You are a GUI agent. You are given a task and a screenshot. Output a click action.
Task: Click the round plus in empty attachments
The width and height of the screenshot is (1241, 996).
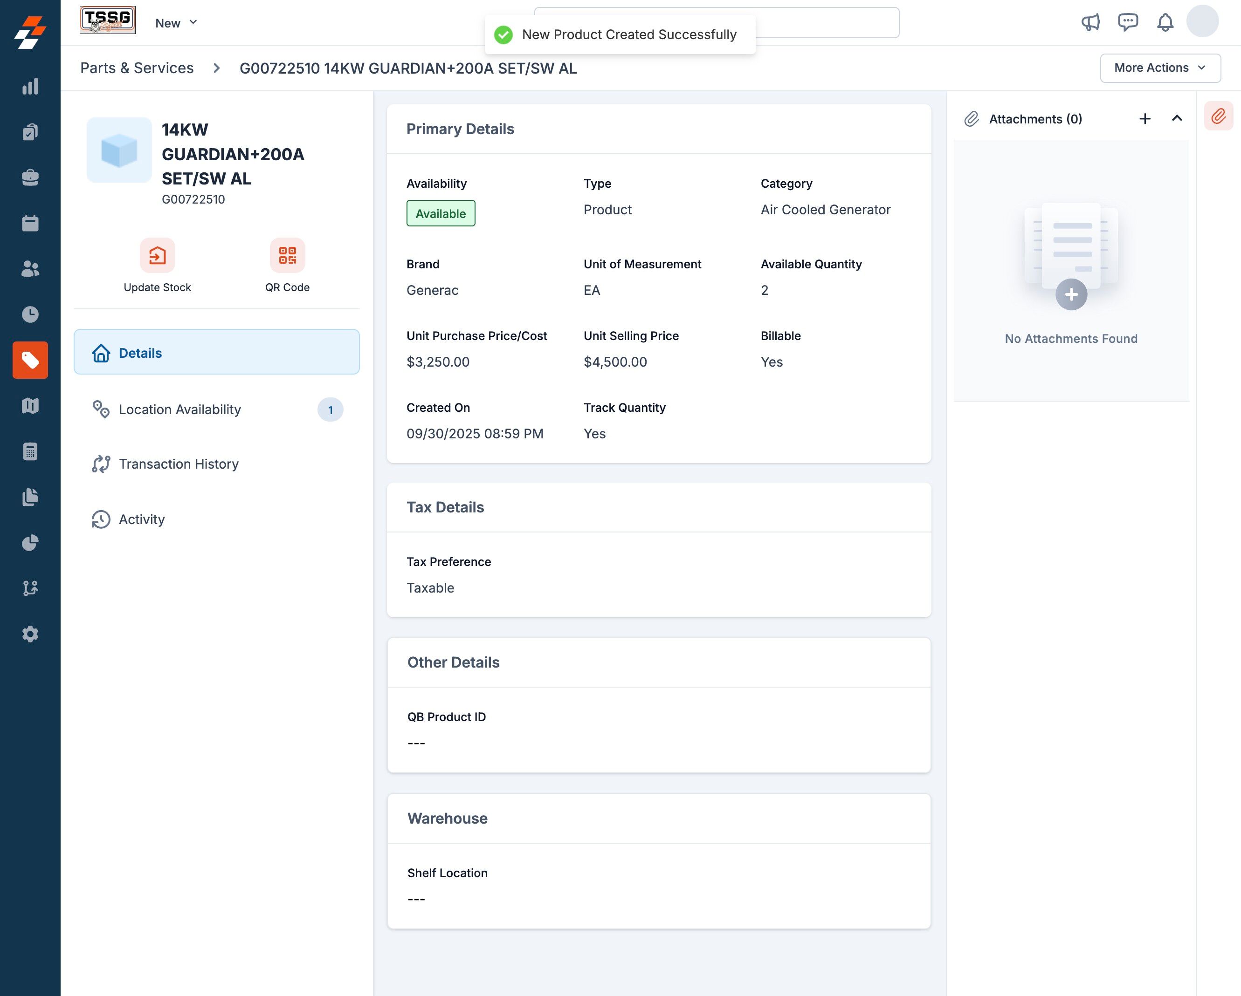click(x=1071, y=294)
